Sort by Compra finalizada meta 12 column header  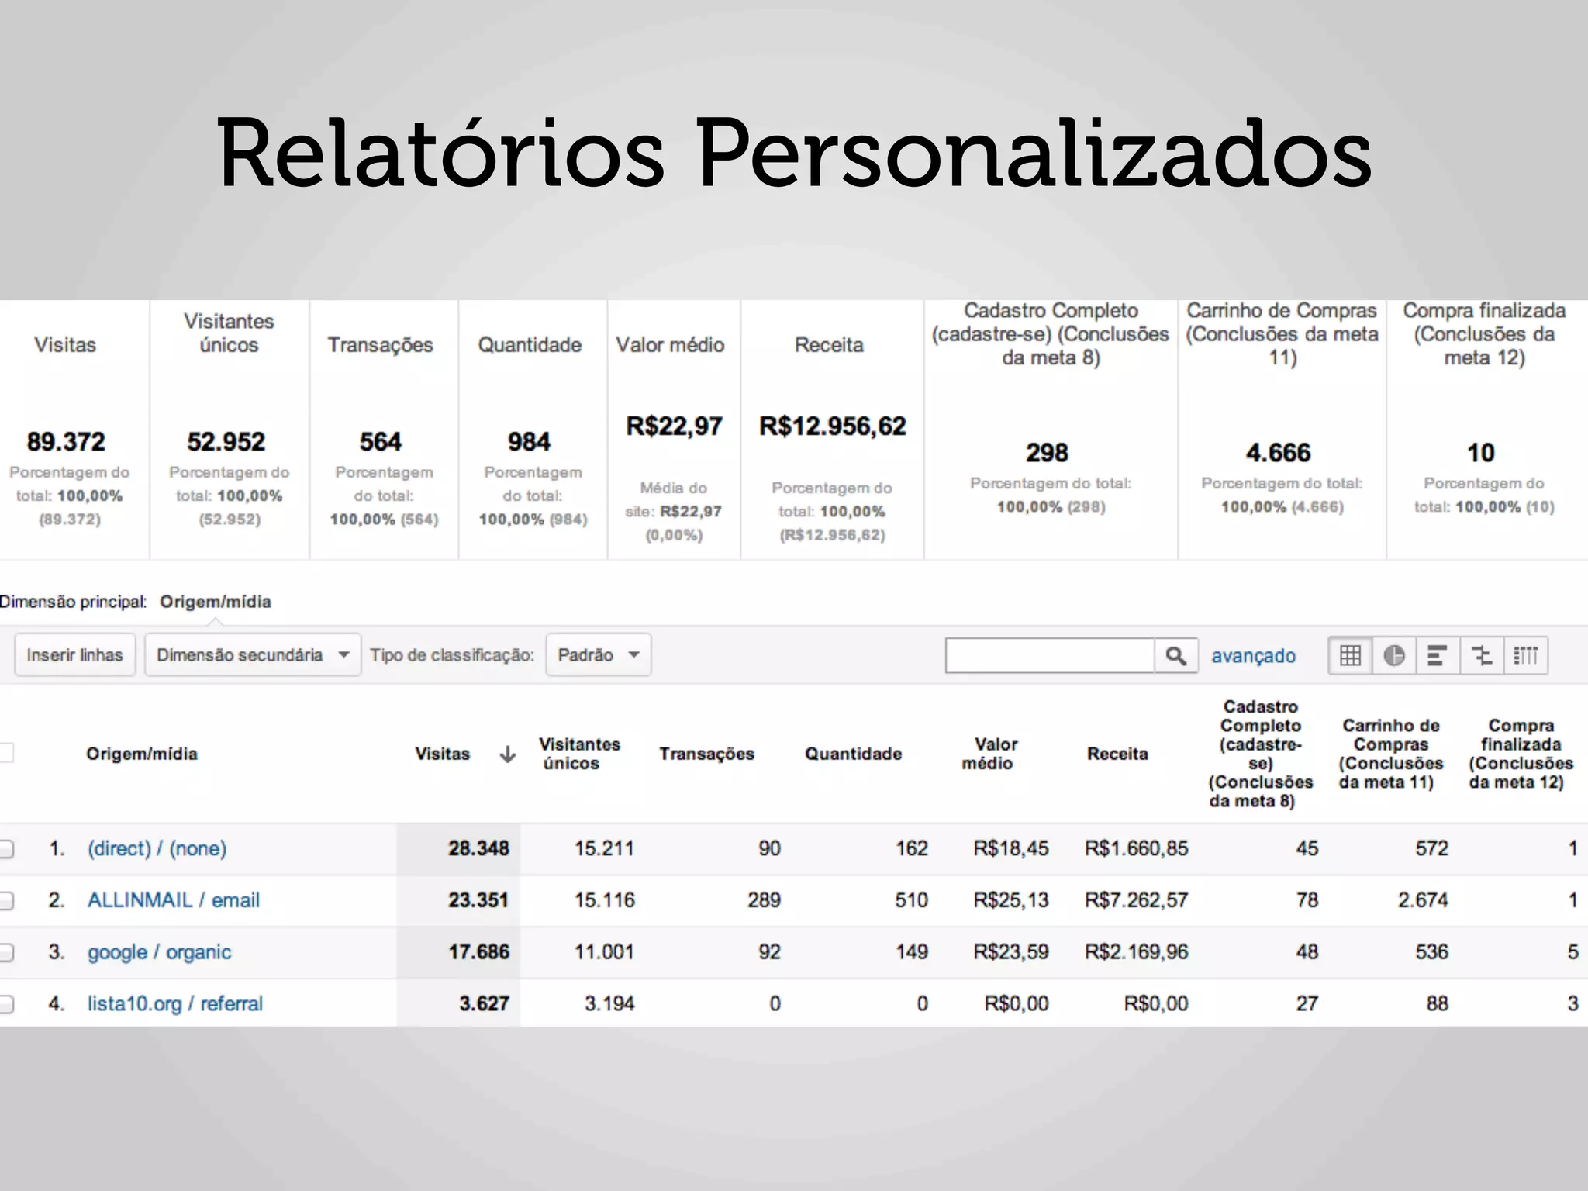click(x=1521, y=754)
